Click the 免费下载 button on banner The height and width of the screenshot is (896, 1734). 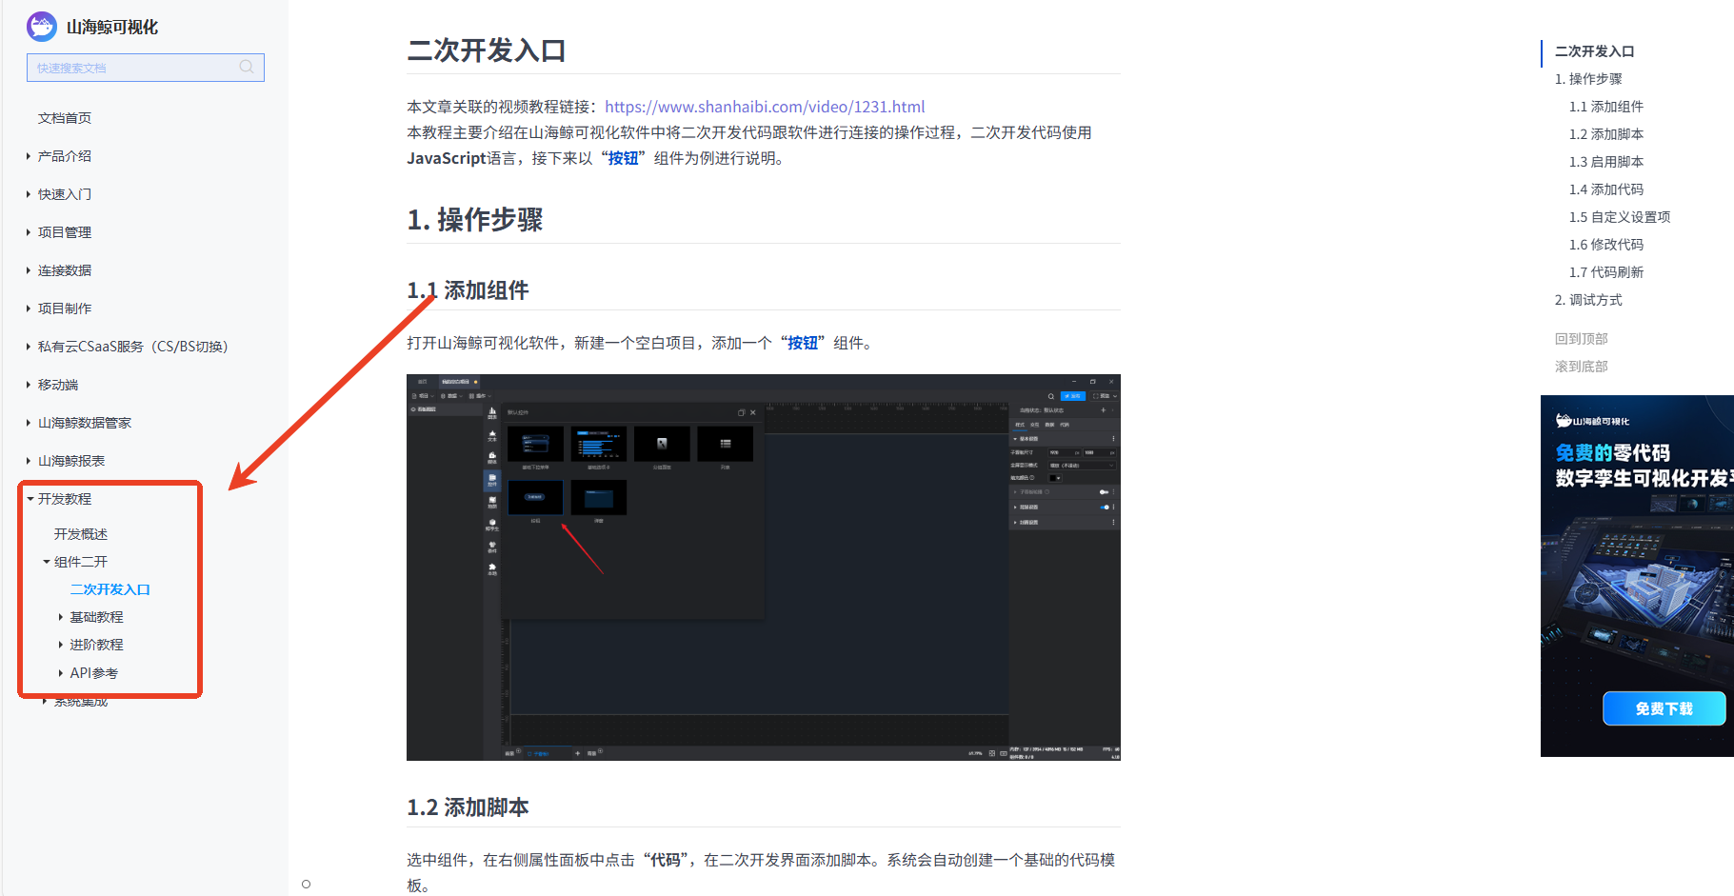tap(1664, 708)
